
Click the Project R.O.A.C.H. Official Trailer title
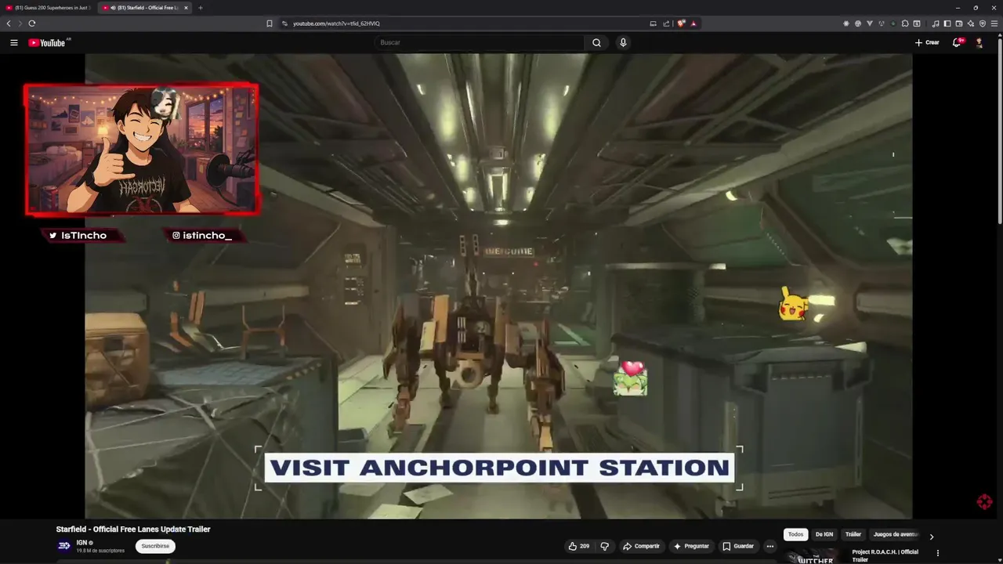pos(885,555)
